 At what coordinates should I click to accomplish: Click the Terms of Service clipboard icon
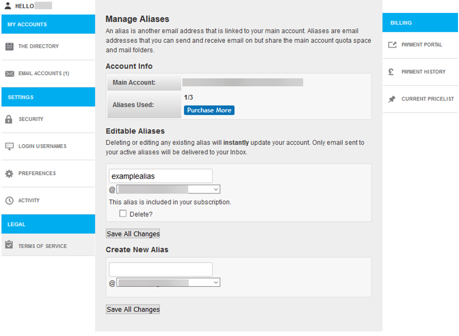pos(9,245)
